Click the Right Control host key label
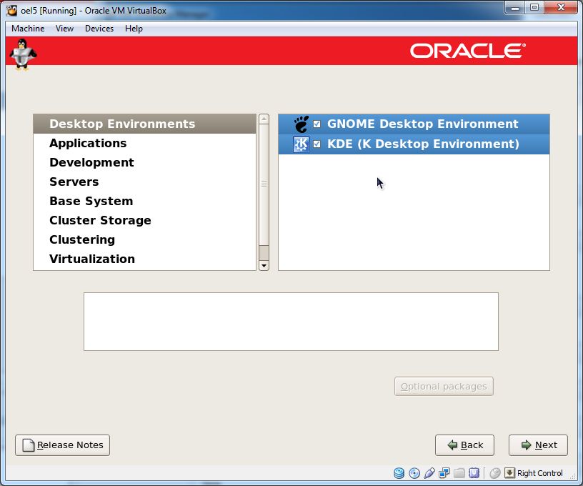The height and width of the screenshot is (486, 583). [x=539, y=473]
